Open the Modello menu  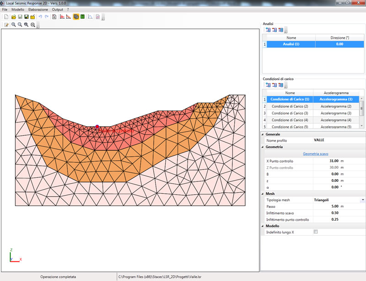(18, 10)
